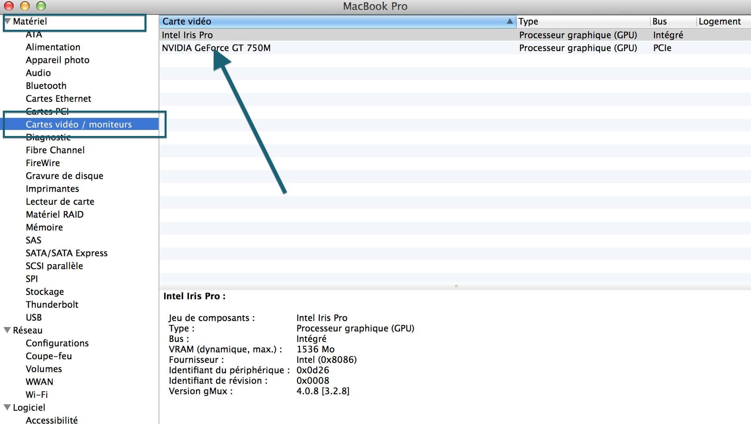This screenshot has width=751, height=424.
Task: Sort by Bus column header
Action: click(673, 21)
